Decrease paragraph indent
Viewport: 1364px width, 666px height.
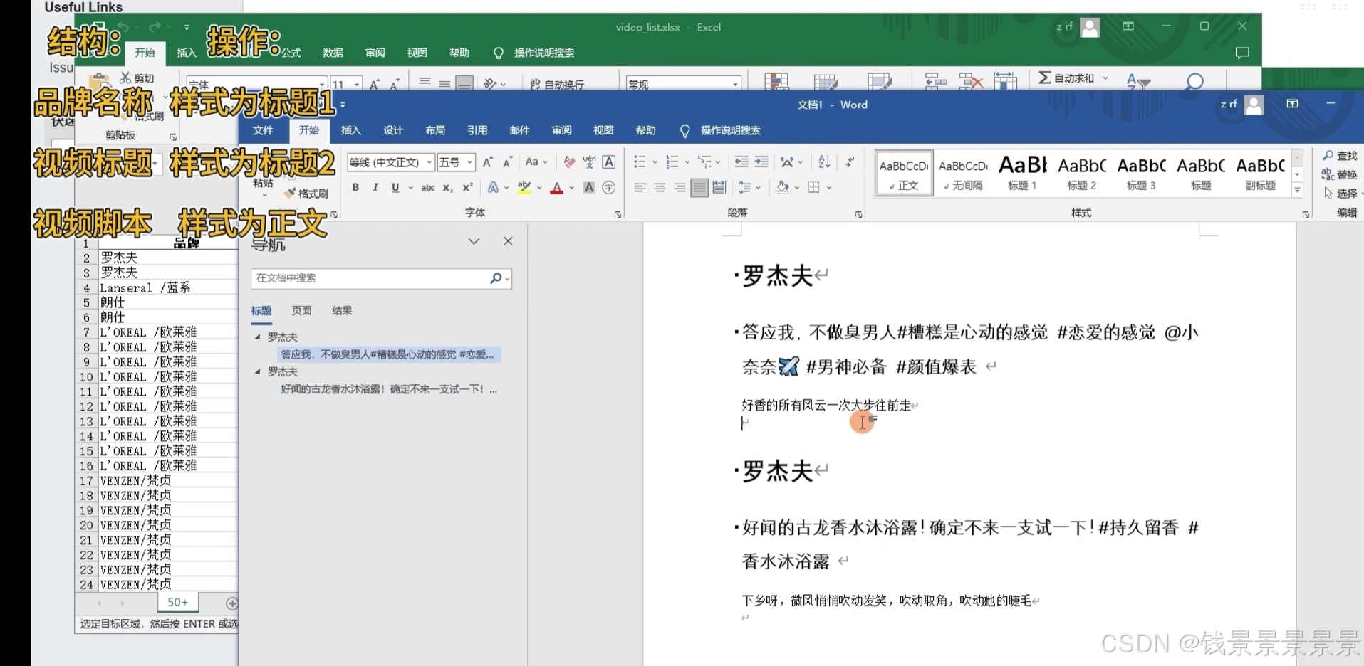tap(741, 162)
